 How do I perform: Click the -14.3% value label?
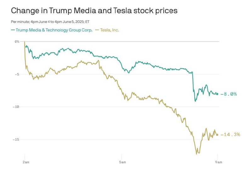coord(230,135)
